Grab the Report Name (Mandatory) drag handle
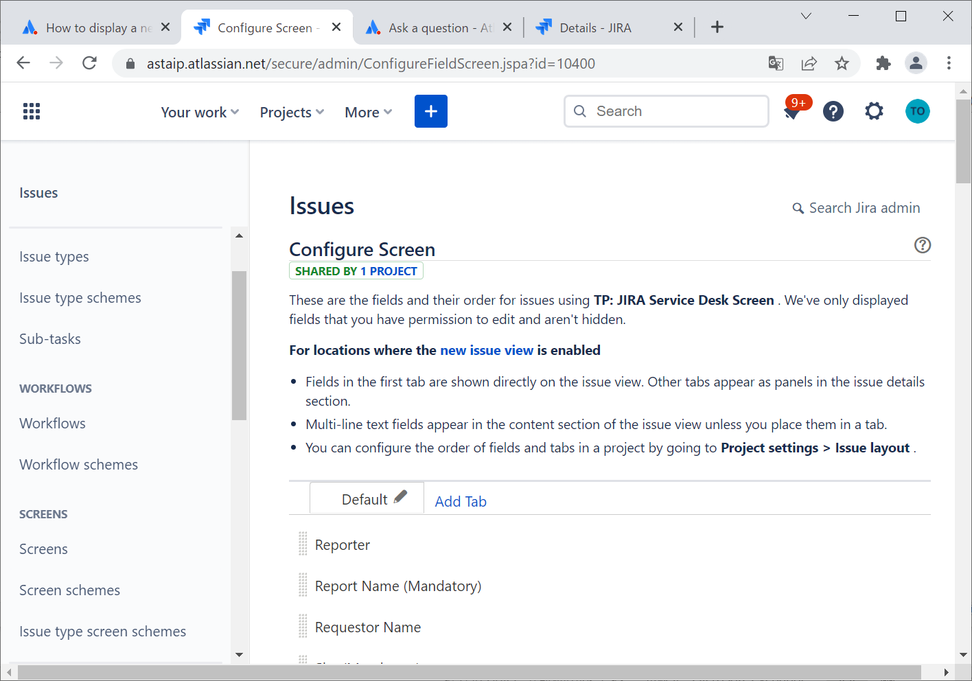 [x=303, y=585]
